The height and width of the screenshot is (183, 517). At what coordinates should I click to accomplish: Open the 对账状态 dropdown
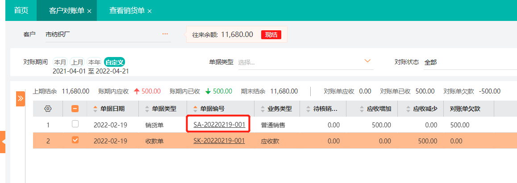coord(469,62)
